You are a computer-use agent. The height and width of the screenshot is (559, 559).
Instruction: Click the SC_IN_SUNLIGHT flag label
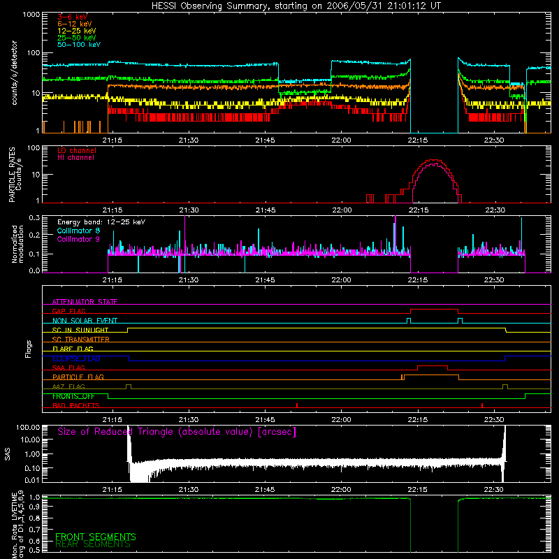[x=80, y=330]
